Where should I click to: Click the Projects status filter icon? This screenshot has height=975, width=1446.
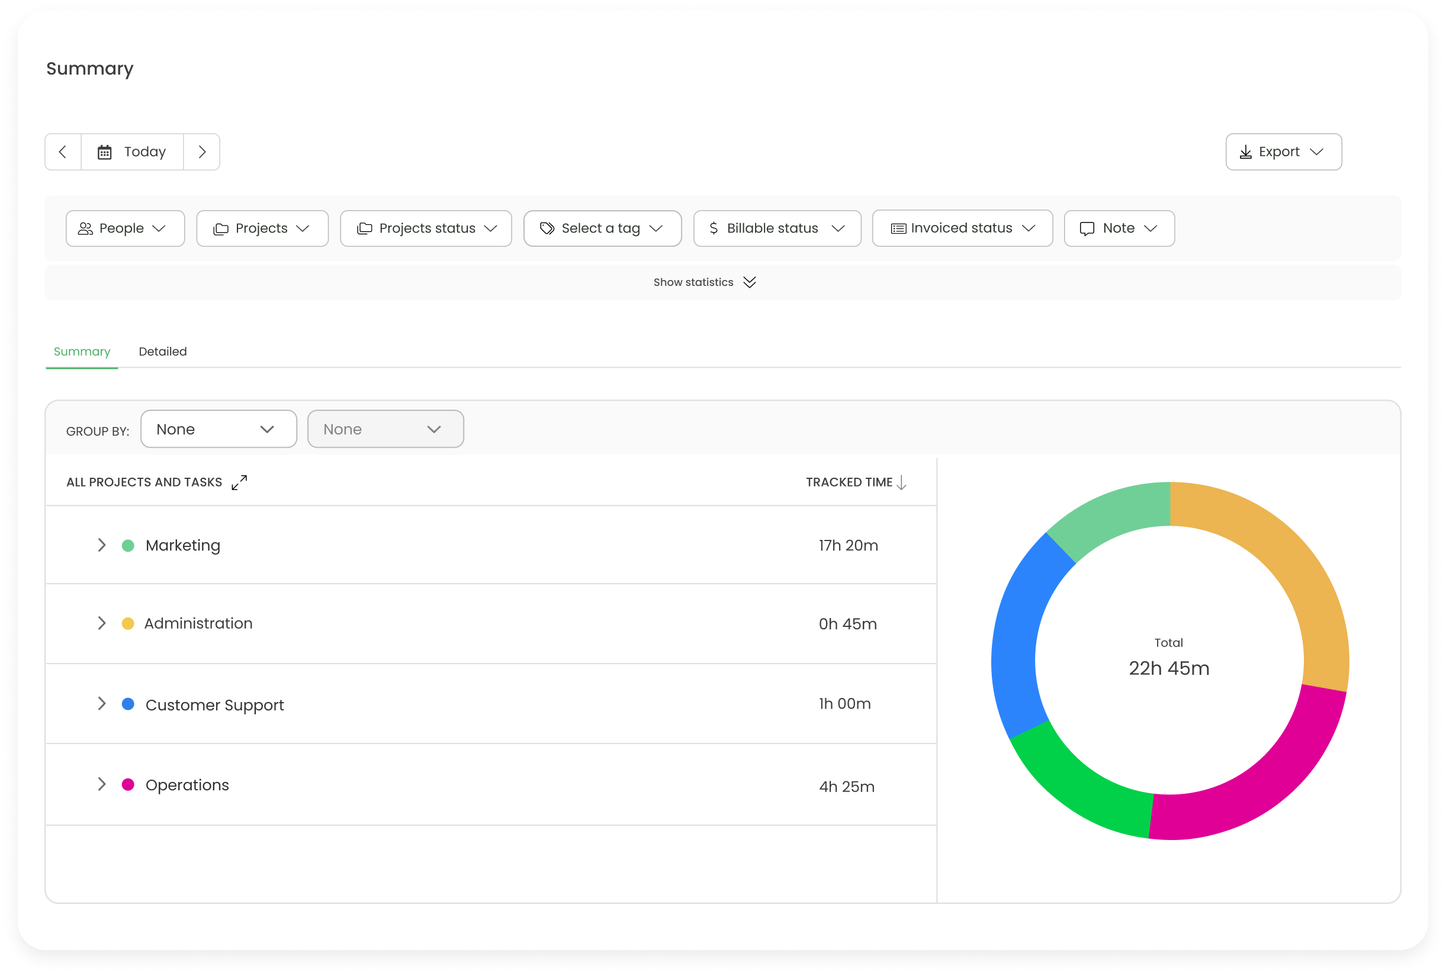point(365,227)
